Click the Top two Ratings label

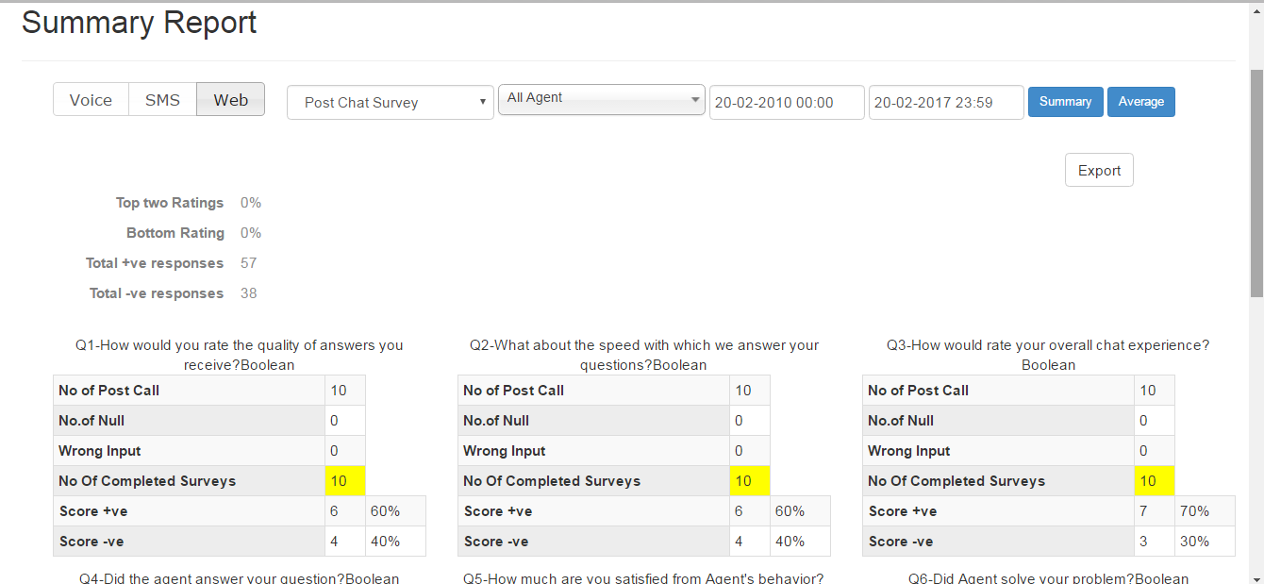170,203
